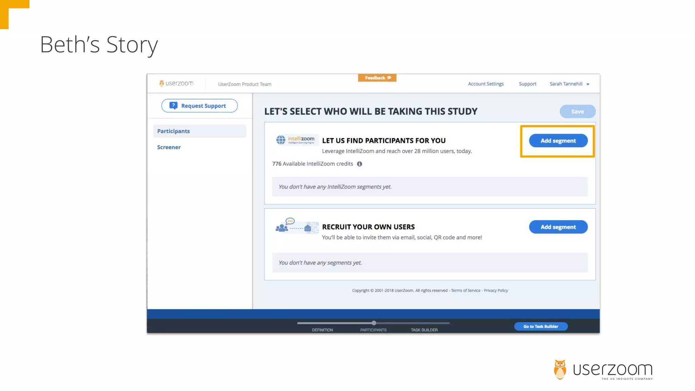This screenshot has height=391, width=695.
Task: Open the Terms of Service link
Action: point(466,291)
